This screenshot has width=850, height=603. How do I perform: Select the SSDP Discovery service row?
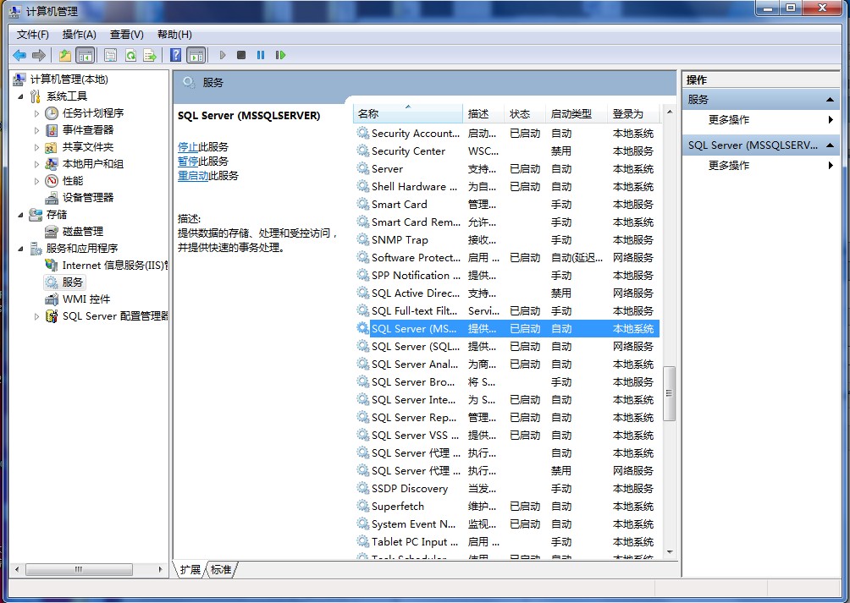[x=506, y=488]
